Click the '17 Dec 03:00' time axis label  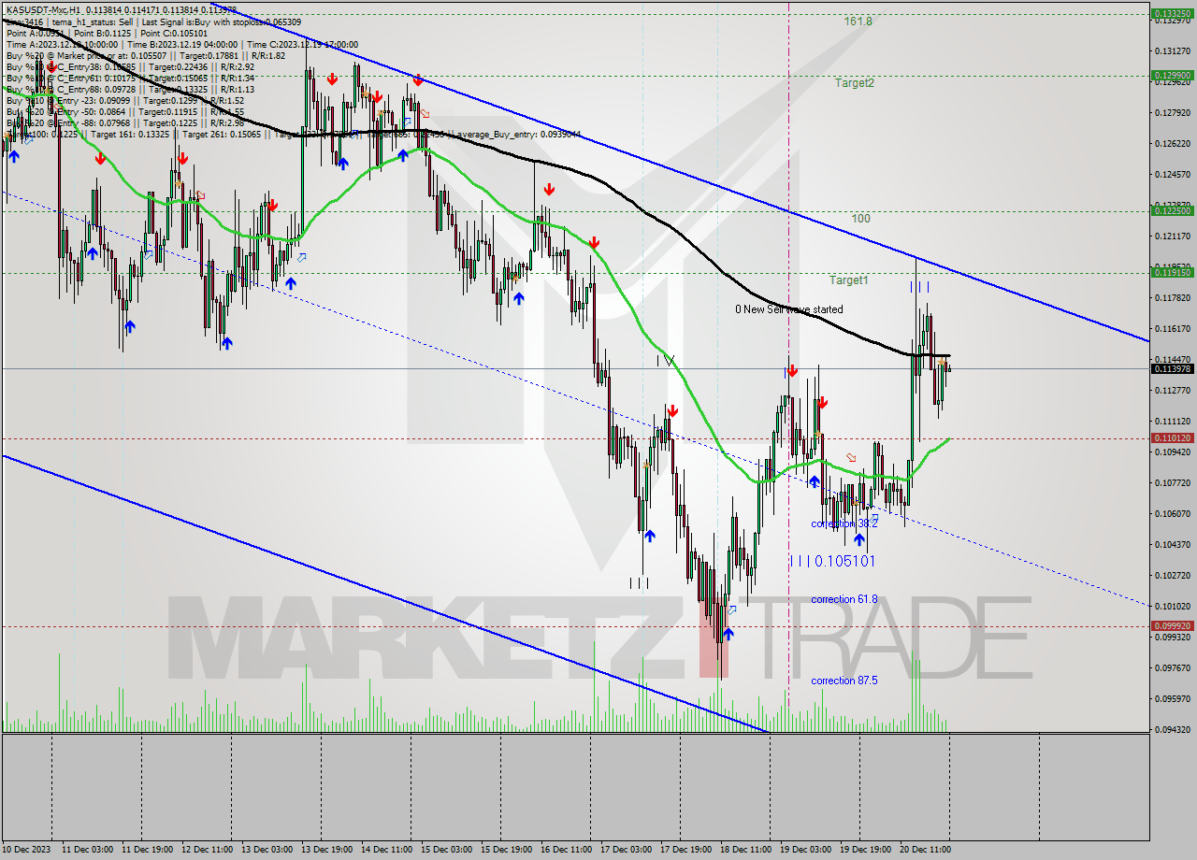point(627,850)
